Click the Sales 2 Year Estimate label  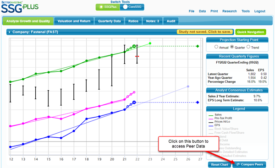tap(224, 96)
